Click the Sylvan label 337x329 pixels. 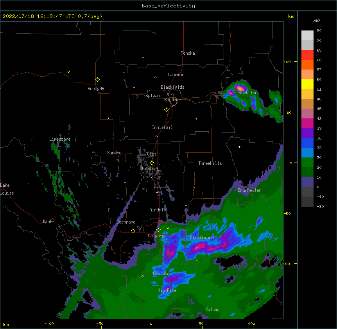[x=152, y=96]
